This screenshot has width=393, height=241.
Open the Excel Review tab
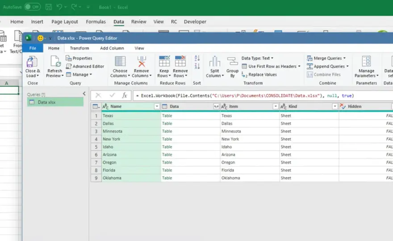pos(138,22)
